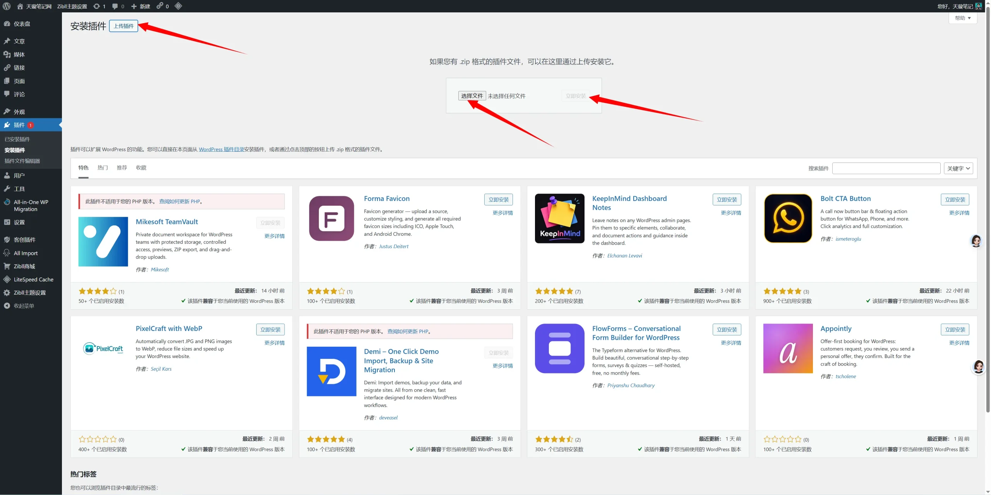
Task: Open the comments bubble in admin bar
Action: pos(118,6)
